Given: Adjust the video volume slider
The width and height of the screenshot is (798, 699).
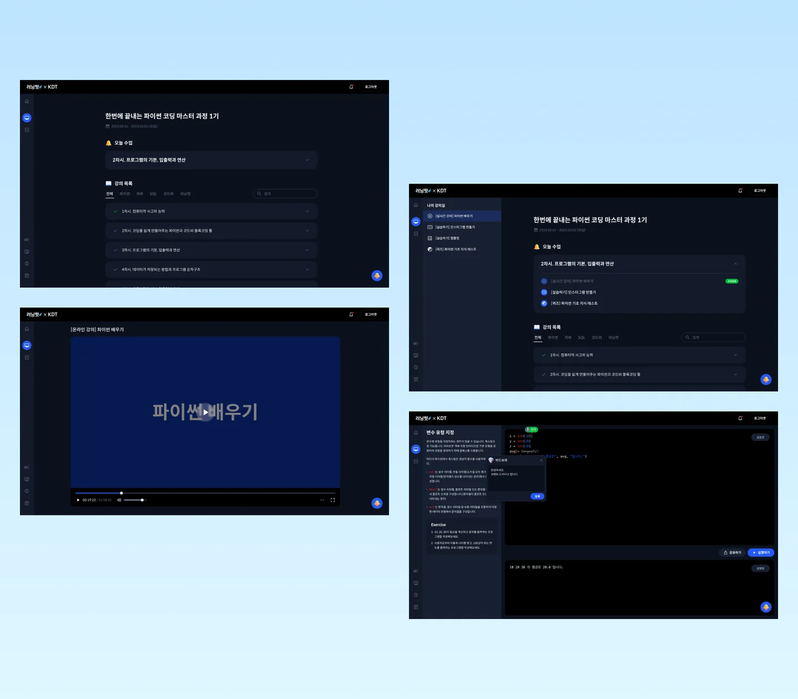Looking at the screenshot, I should [x=134, y=500].
